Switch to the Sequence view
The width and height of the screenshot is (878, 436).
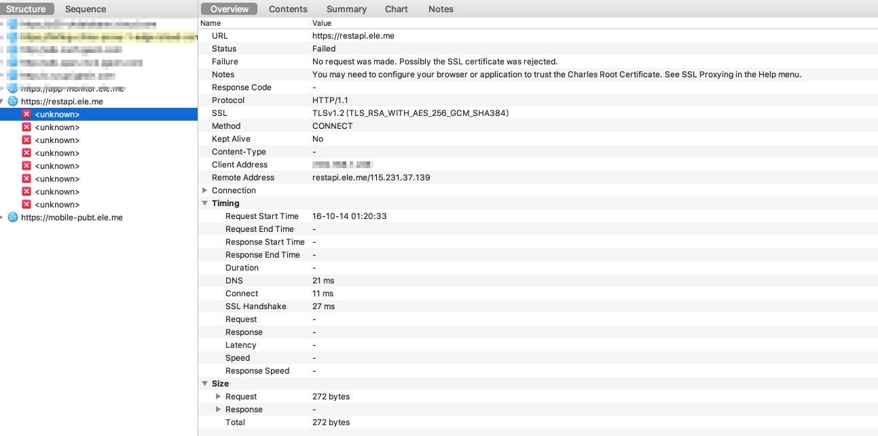point(86,9)
